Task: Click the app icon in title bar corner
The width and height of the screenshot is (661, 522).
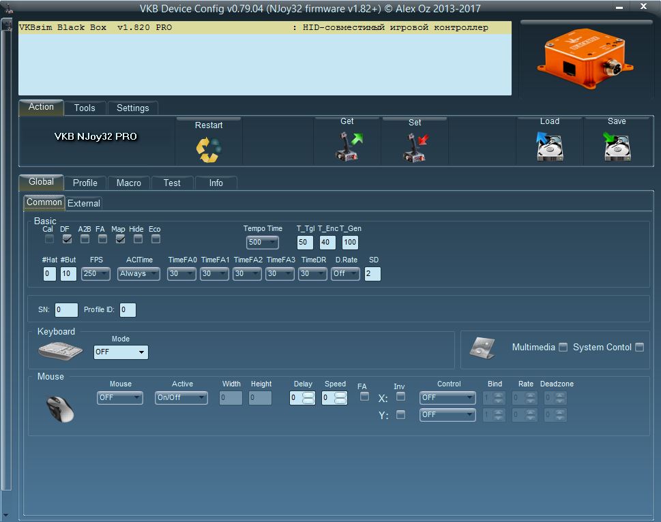Action: point(8,7)
